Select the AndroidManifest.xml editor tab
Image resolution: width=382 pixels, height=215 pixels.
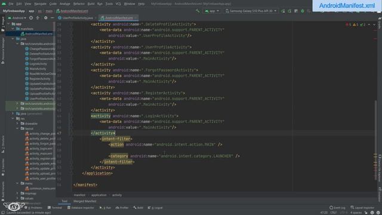tap(119, 18)
